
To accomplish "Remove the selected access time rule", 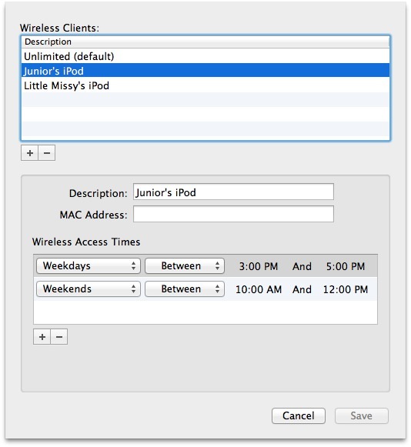I will click(59, 337).
